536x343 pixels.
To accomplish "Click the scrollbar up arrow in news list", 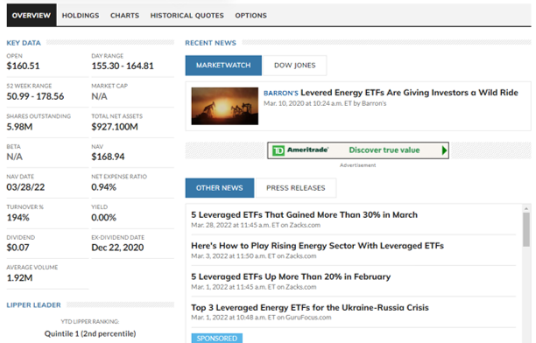I will (x=526, y=208).
